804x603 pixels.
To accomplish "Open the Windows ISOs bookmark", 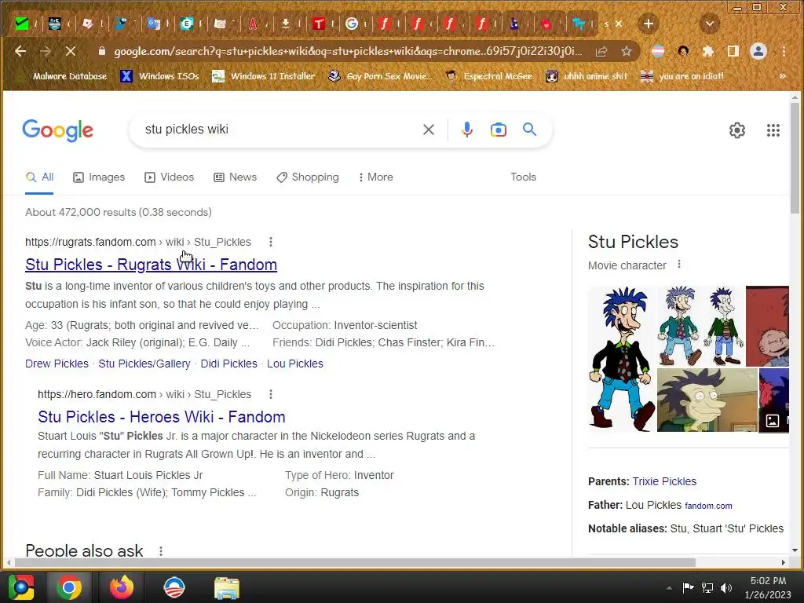I will (x=159, y=76).
